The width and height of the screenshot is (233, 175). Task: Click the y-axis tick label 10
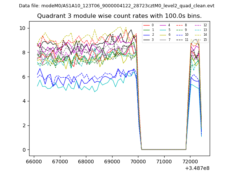pos(22,28)
